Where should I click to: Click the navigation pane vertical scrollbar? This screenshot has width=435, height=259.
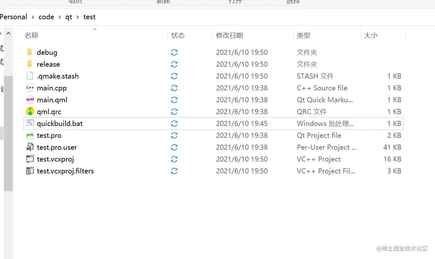pyautogui.click(x=8, y=133)
